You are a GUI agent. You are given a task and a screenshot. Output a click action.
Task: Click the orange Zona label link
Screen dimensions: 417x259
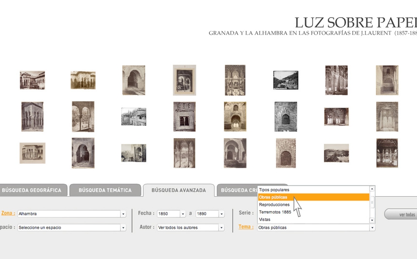click(x=8, y=213)
